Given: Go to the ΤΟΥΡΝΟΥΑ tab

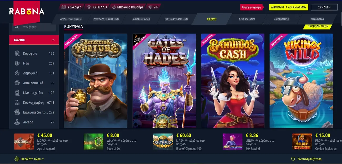Looking at the screenshot, I should pyautogui.click(x=317, y=19).
